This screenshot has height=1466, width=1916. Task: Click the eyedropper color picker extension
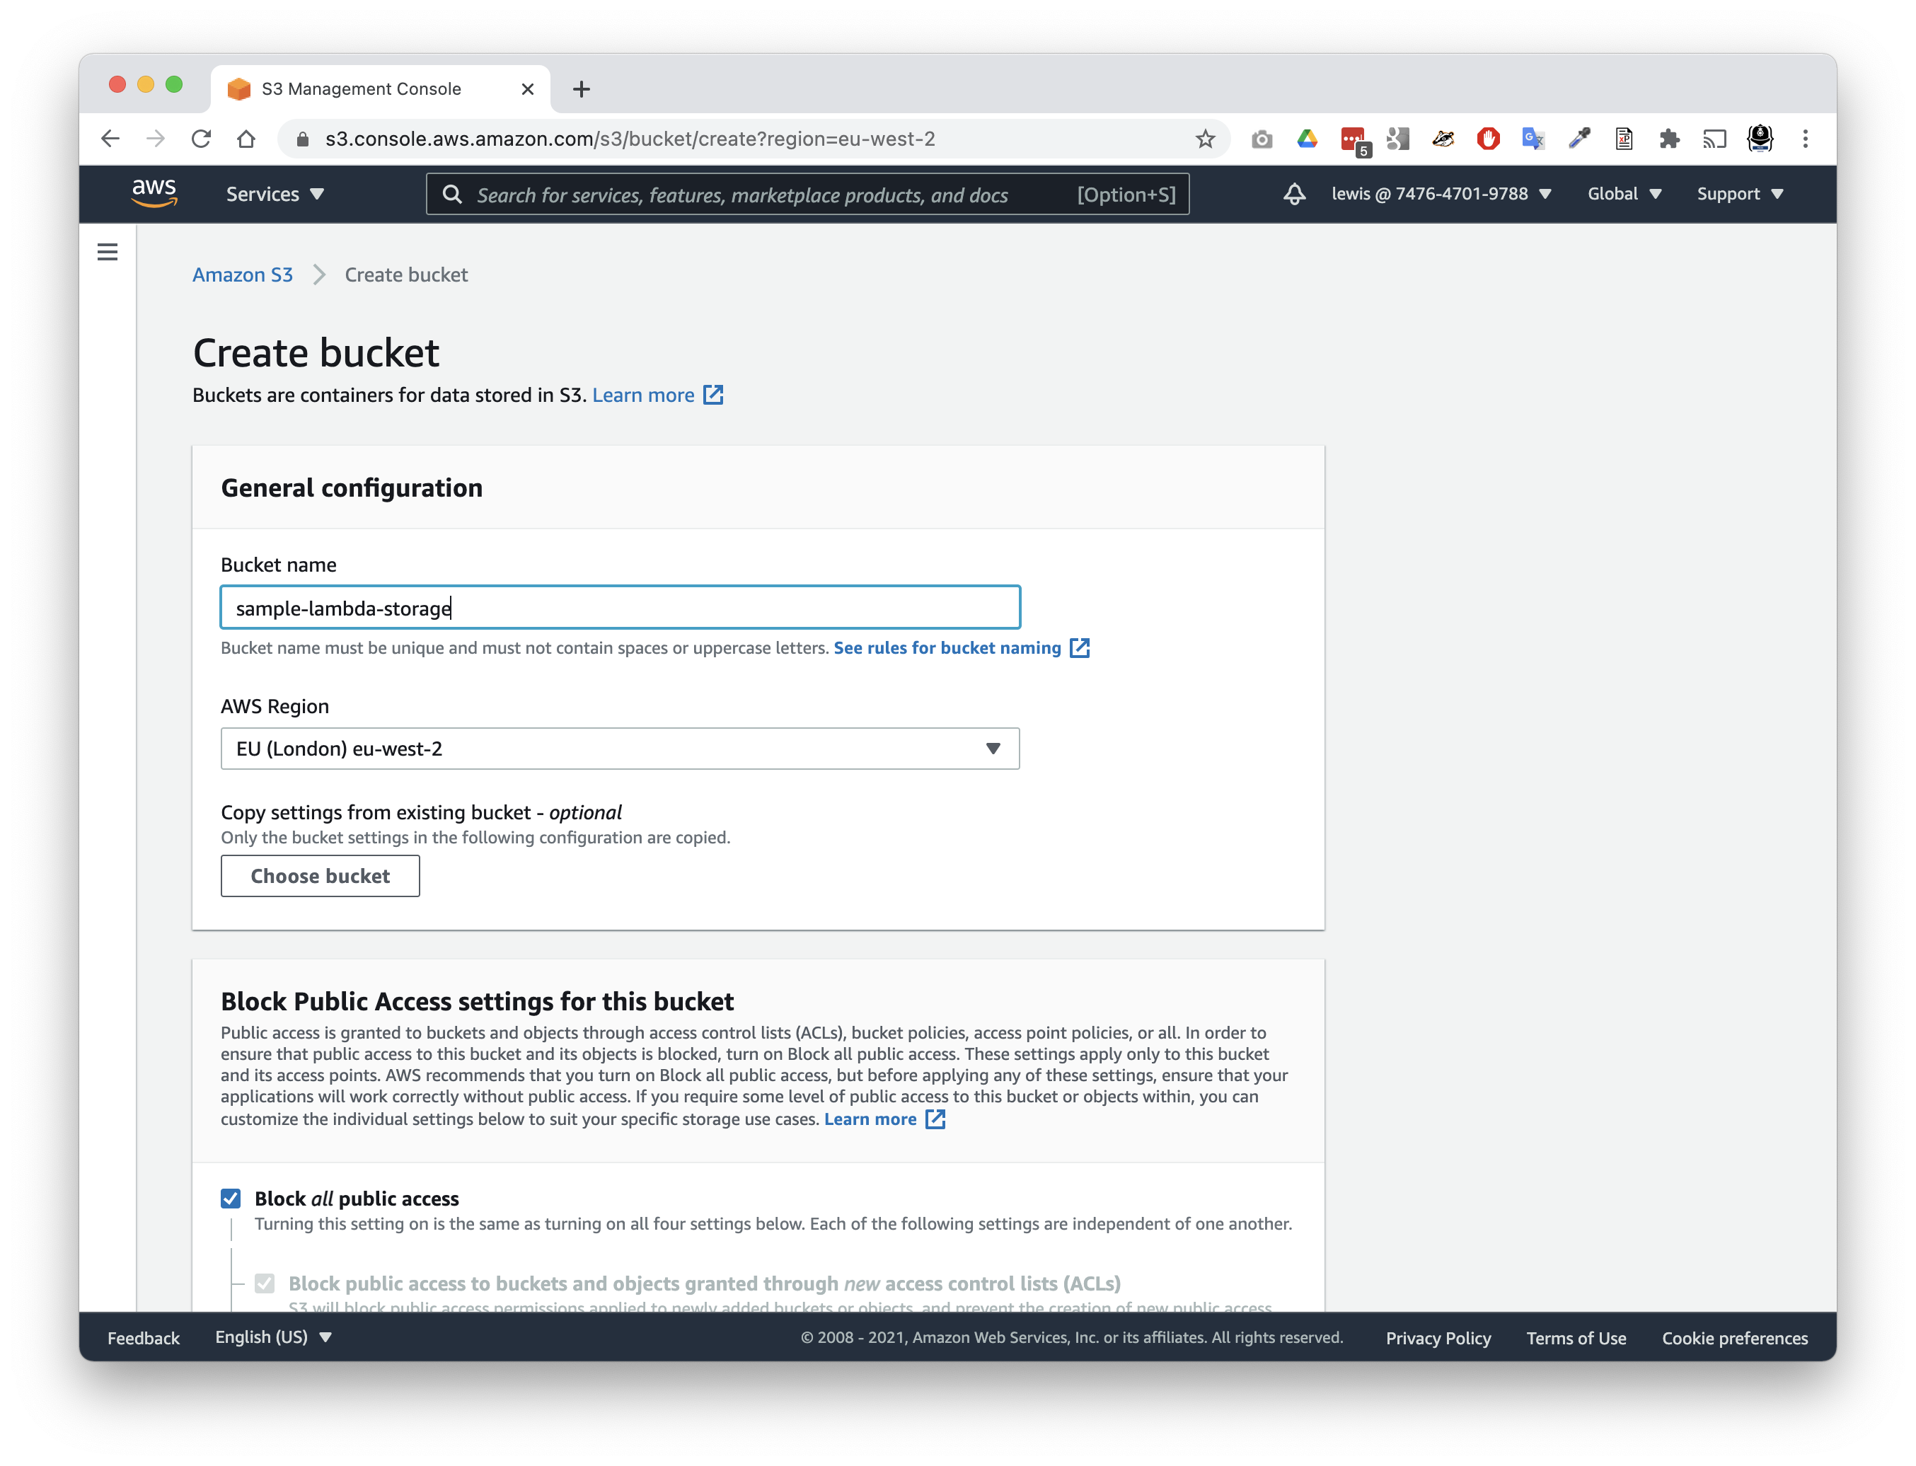[x=1579, y=139]
